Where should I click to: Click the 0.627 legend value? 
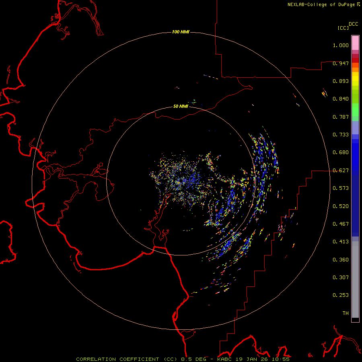(341, 171)
